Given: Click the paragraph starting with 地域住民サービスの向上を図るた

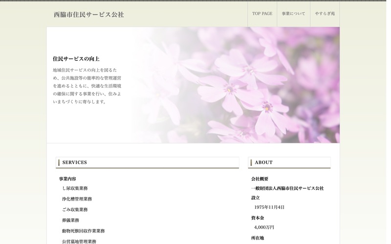Looking at the screenshot, I should point(87,86).
